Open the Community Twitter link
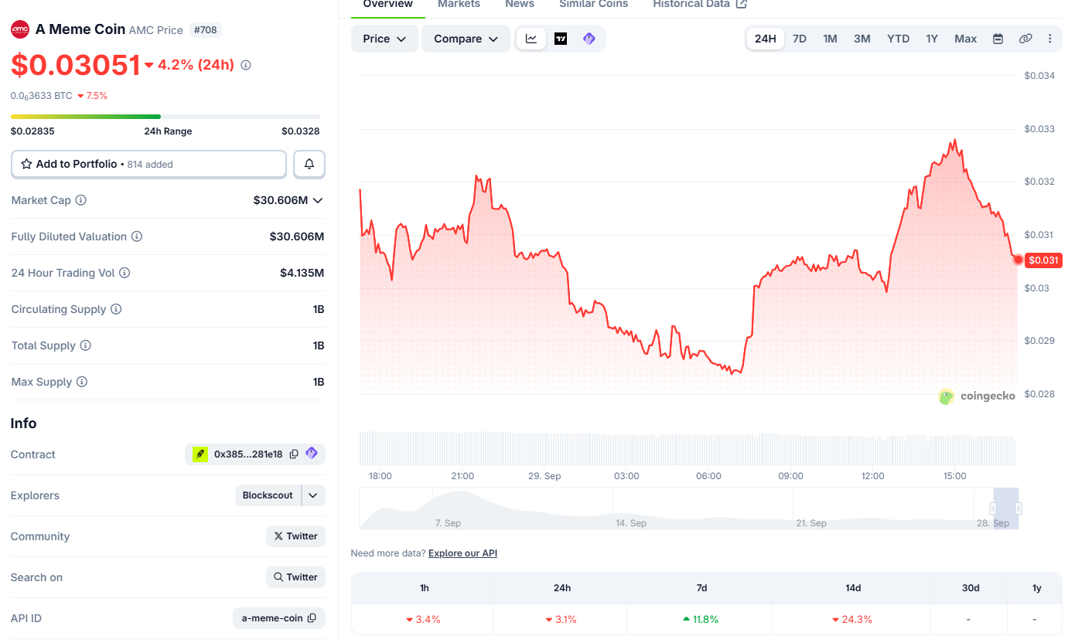The image size is (1068, 643). point(295,536)
